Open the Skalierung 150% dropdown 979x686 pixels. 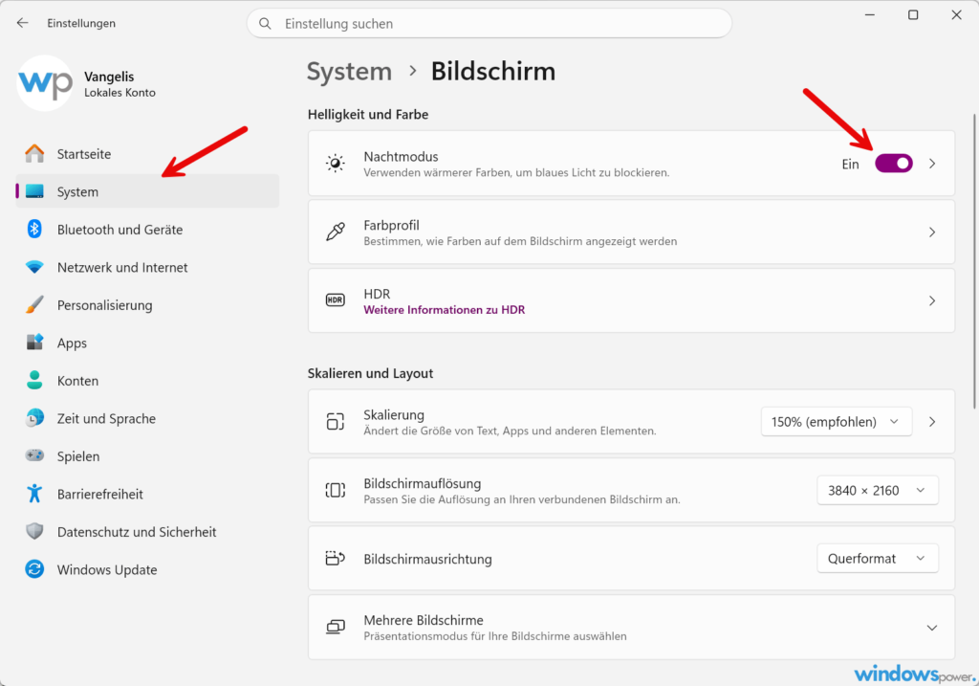(836, 422)
